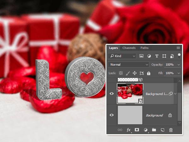Click the layers list scroll up arrow

point(180,81)
